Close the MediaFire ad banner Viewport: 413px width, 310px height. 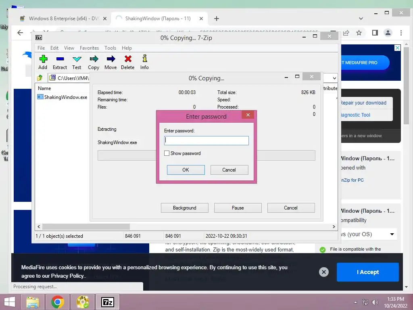tap(397, 48)
